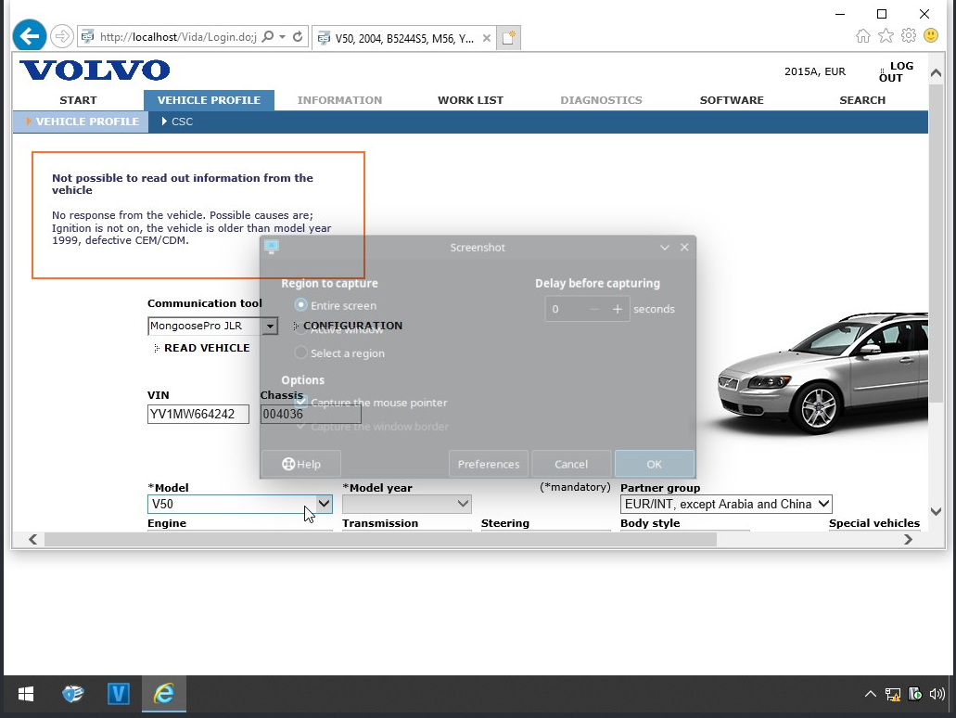956x718 pixels.
Task: Choose the Select a region option
Action: pos(300,353)
